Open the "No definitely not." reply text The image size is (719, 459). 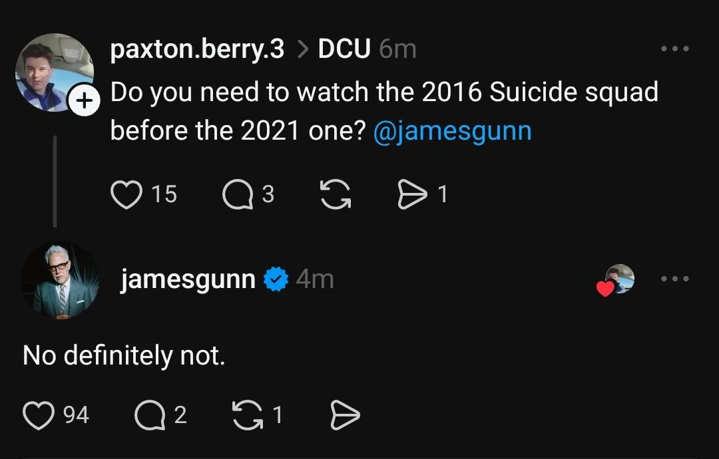(124, 356)
